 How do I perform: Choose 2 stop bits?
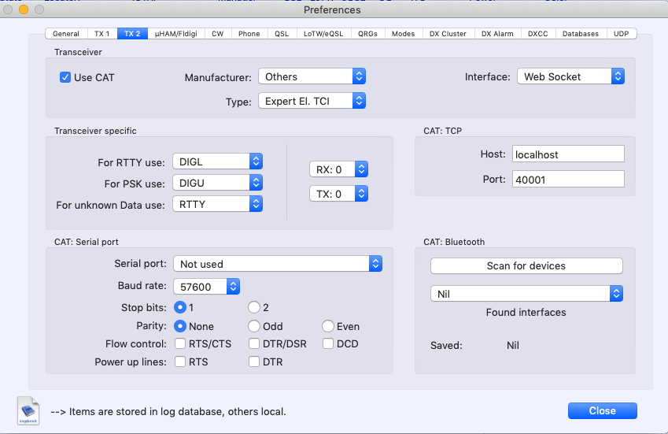click(x=254, y=307)
